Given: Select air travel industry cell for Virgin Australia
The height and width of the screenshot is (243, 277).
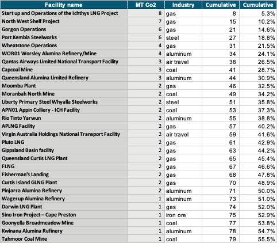Looking at the screenshot, I should (x=183, y=134).
